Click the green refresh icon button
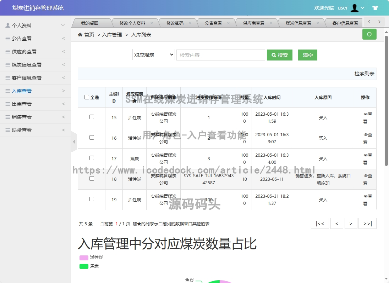 coord(369,34)
